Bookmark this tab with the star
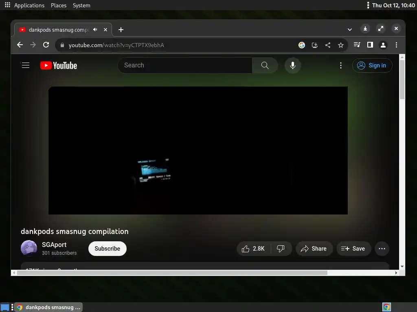Image resolution: width=417 pixels, height=312 pixels. [x=341, y=45]
